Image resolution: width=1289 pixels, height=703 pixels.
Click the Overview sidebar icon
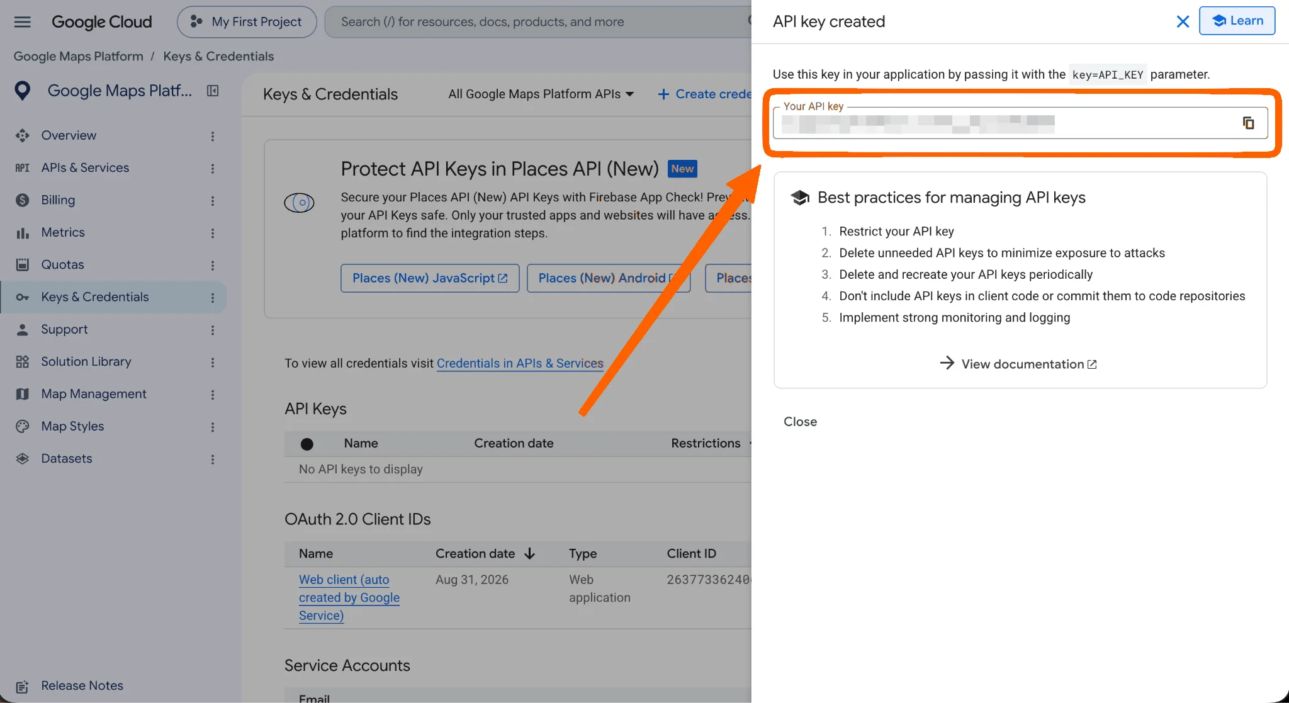coord(23,135)
